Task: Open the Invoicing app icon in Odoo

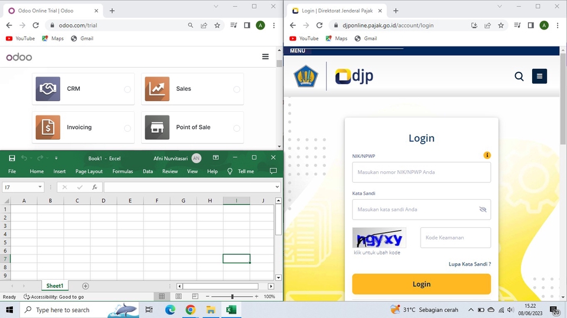Action: click(x=48, y=127)
